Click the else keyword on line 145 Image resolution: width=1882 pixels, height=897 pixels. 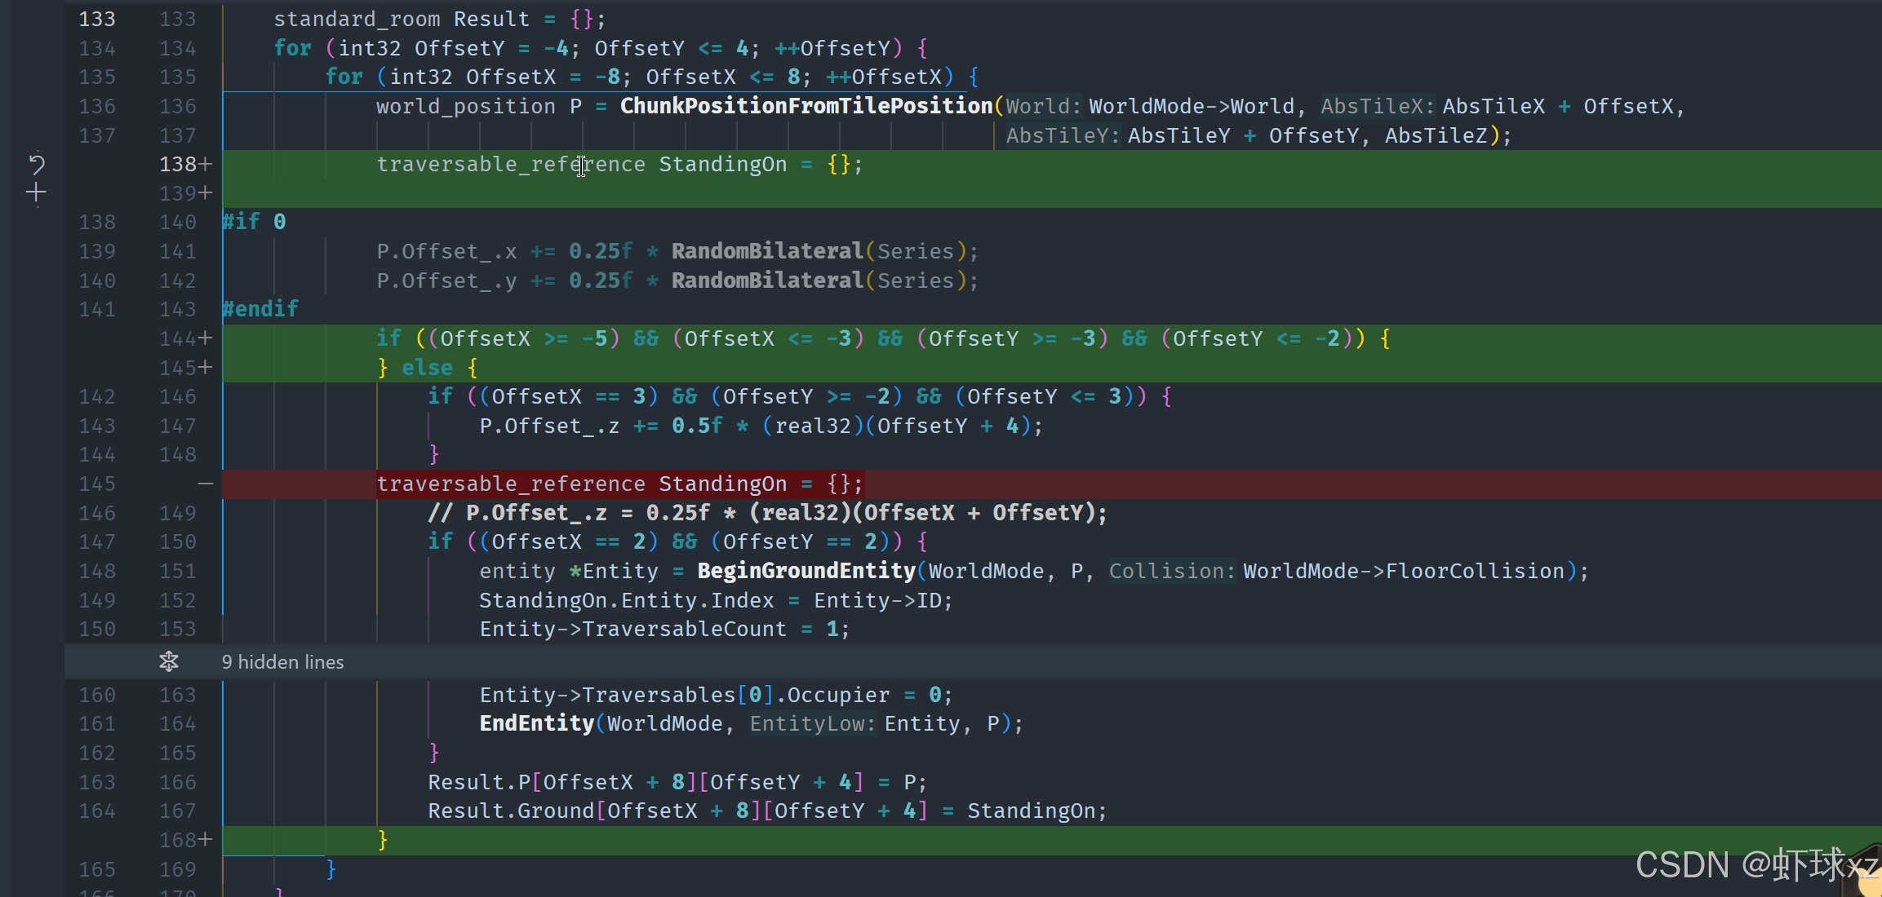click(x=427, y=368)
